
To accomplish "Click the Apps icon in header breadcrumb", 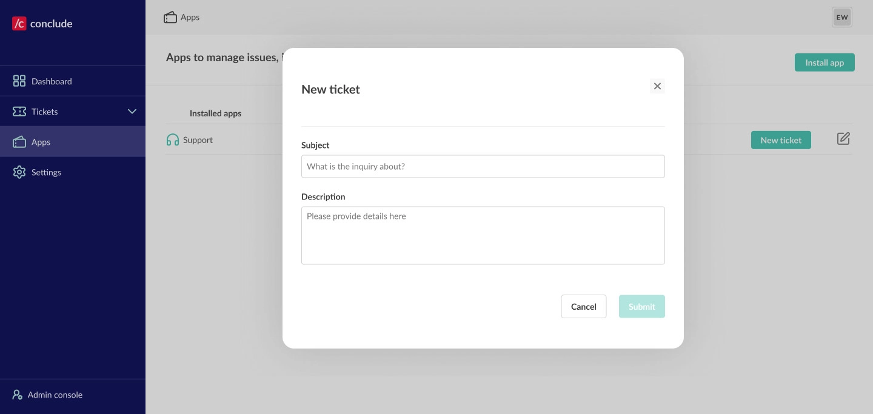I will pos(170,17).
